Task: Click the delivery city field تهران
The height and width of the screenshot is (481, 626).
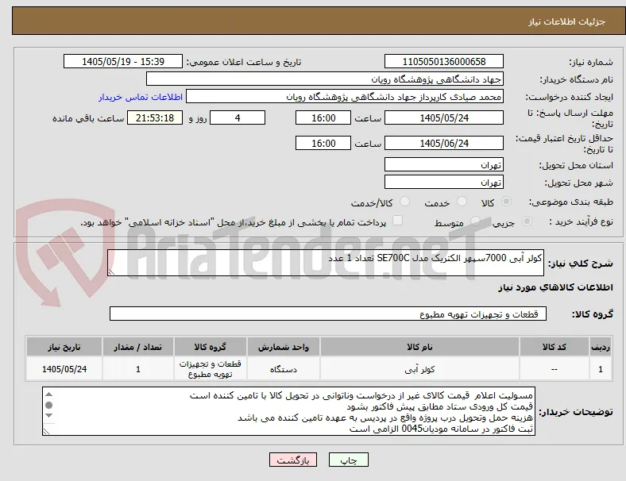Action: pos(444,182)
